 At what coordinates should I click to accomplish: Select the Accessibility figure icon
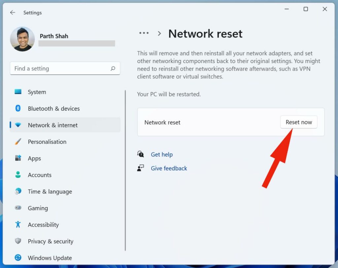tap(18, 225)
